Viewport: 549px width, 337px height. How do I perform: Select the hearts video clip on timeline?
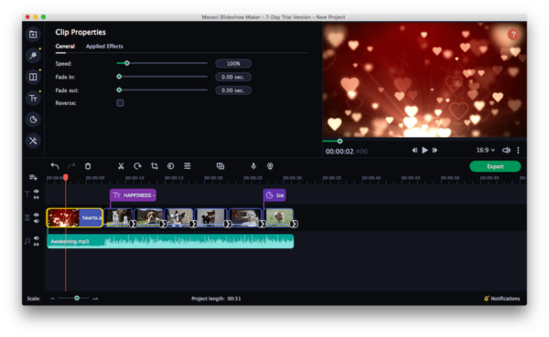pos(75,217)
